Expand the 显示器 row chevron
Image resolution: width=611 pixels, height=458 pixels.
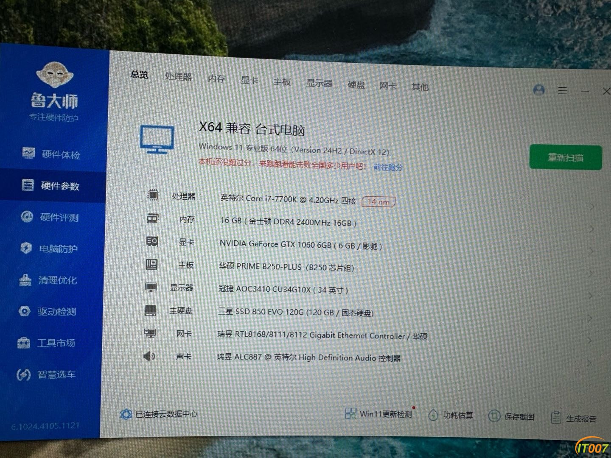click(591, 296)
